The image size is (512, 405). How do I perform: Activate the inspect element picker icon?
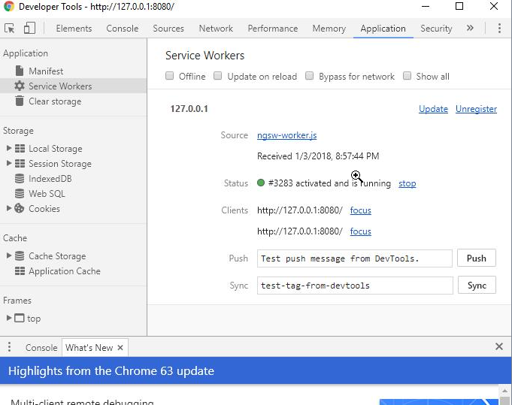coord(10,29)
